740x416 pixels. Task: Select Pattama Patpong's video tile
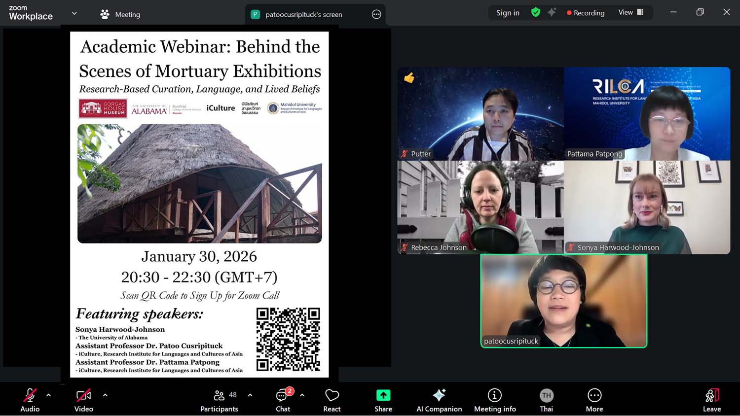tap(647, 114)
